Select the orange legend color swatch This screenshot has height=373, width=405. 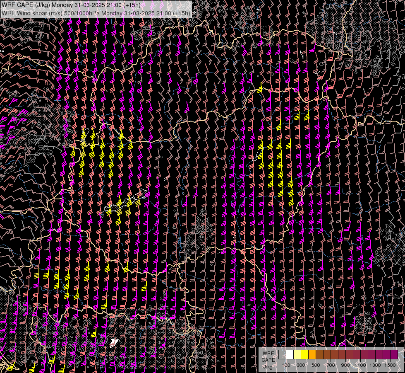click(x=312, y=355)
